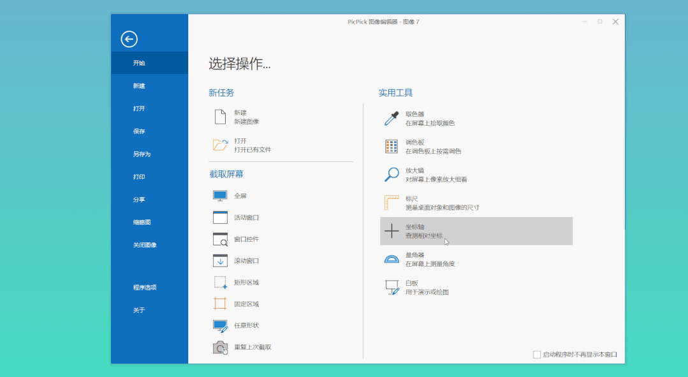Capture the 全屏 full screen
Viewport: 688px width, 377px height.
coord(242,195)
